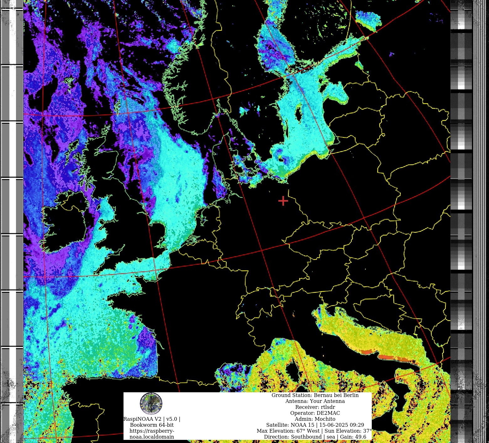
Task: Select the 'Bookworm 64-bit' text
Action: click(152, 425)
